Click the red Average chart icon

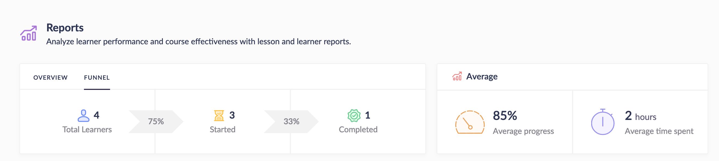coord(457,76)
